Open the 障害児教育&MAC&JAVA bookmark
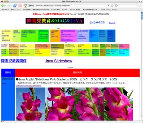Image resolution: width=143 pixels, height=123 pixels. (41, 10)
